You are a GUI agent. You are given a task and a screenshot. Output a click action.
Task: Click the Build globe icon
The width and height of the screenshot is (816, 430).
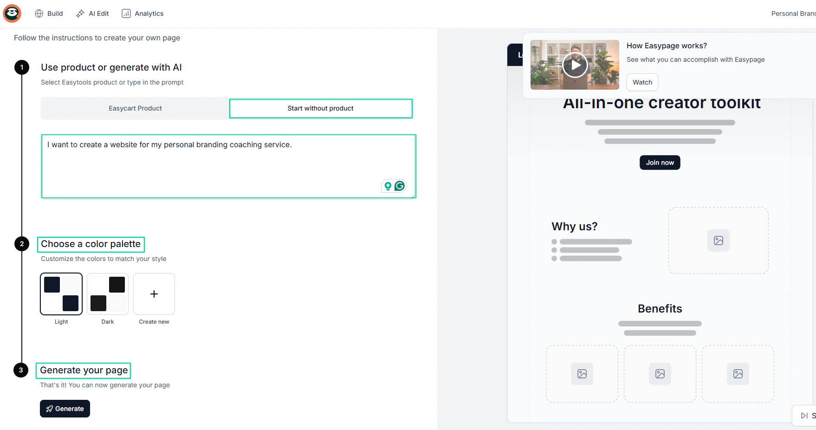[x=39, y=13]
